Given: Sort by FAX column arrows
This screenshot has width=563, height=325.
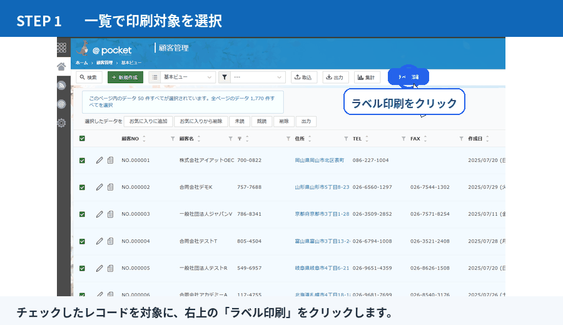Looking at the screenshot, I should pyautogui.click(x=425, y=139).
